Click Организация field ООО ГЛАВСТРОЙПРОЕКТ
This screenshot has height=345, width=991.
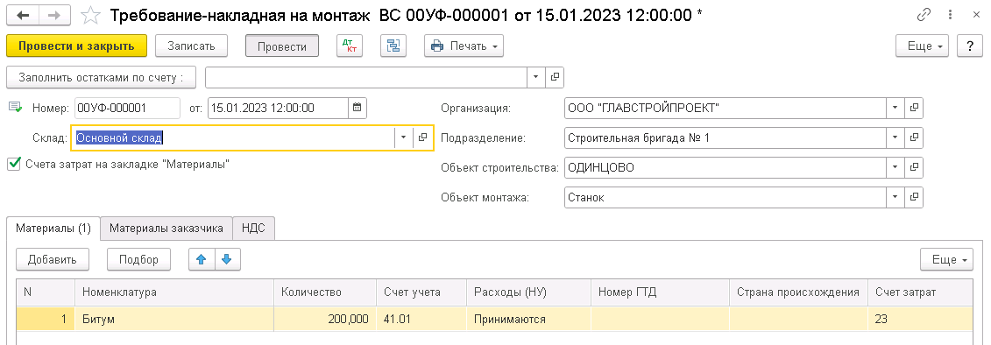tap(725, 108)
